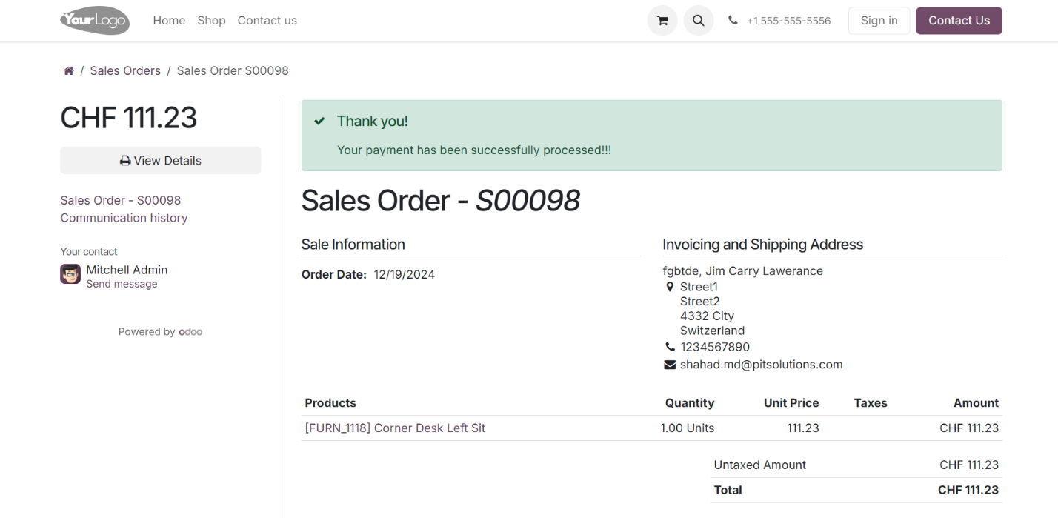The height and width of the screenshot is (518, 1058).
Task: Click the phone icon beside 1234567890
Action: 670,346
